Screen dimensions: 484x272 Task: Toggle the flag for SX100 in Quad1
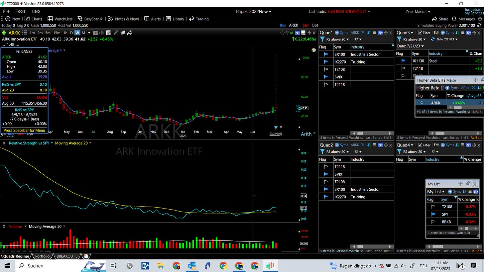[x=326, y=54]
